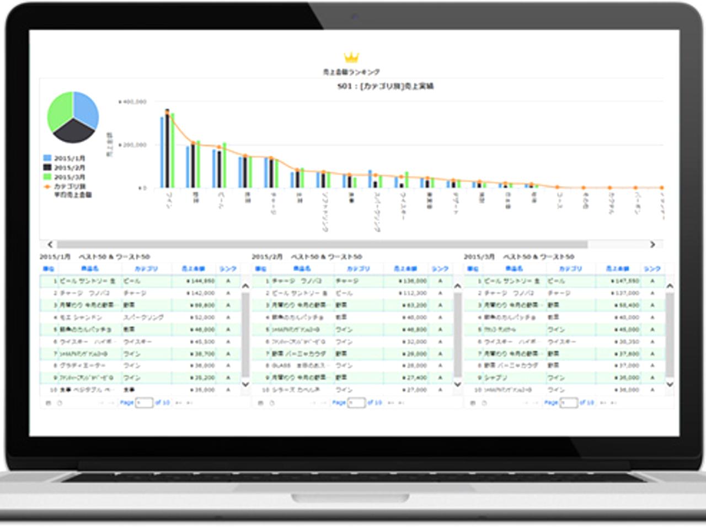Click the chart's right scroll arrow

click(652, 244)
